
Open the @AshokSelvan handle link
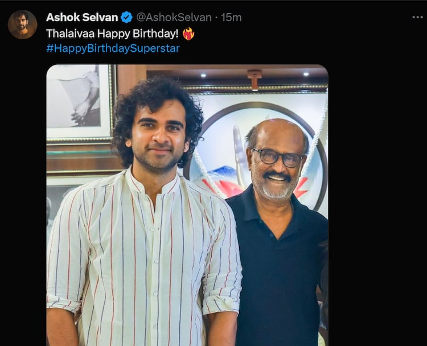(174, 18)
